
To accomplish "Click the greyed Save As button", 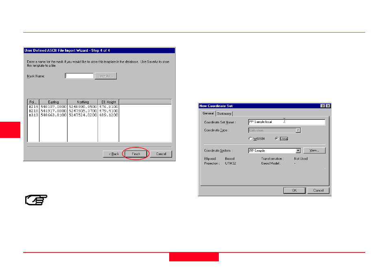I will coord(106,76).
